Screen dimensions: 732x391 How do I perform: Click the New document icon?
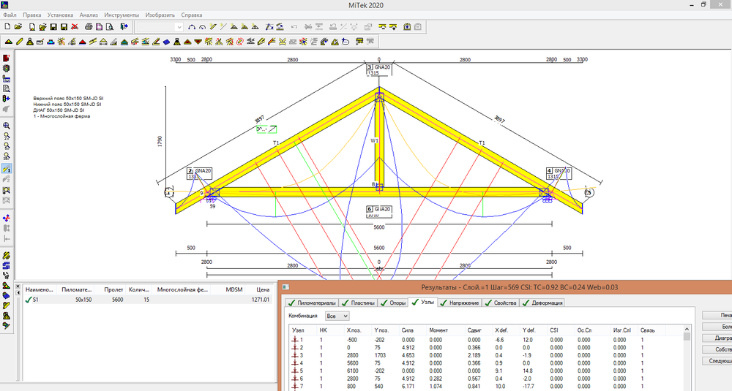tap(9, 27)
